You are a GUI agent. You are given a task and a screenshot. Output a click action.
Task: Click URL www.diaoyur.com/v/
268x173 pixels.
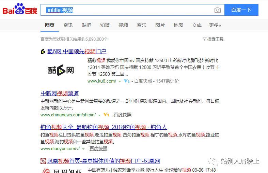[x=60, y=148]
